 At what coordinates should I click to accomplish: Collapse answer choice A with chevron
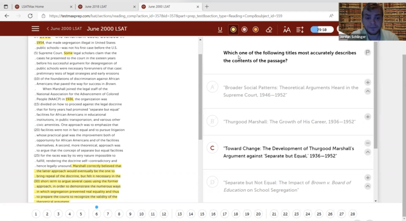[x=367, y=91]
